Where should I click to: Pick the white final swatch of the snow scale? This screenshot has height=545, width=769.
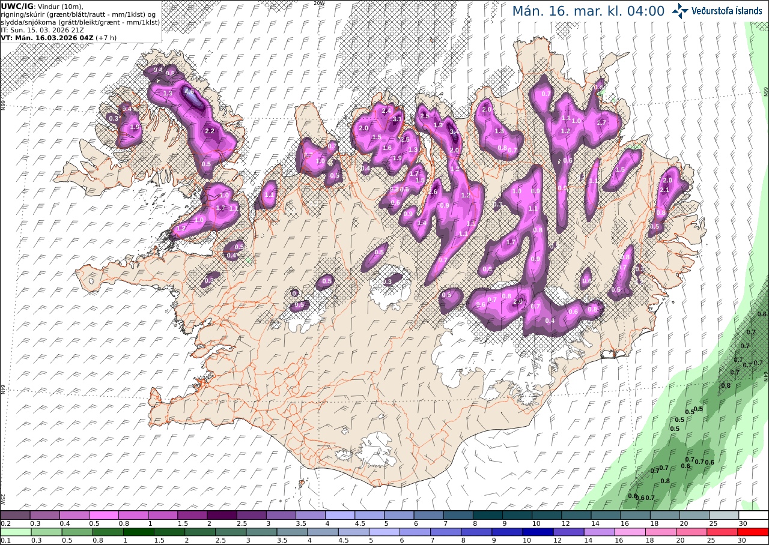point(754,515)
